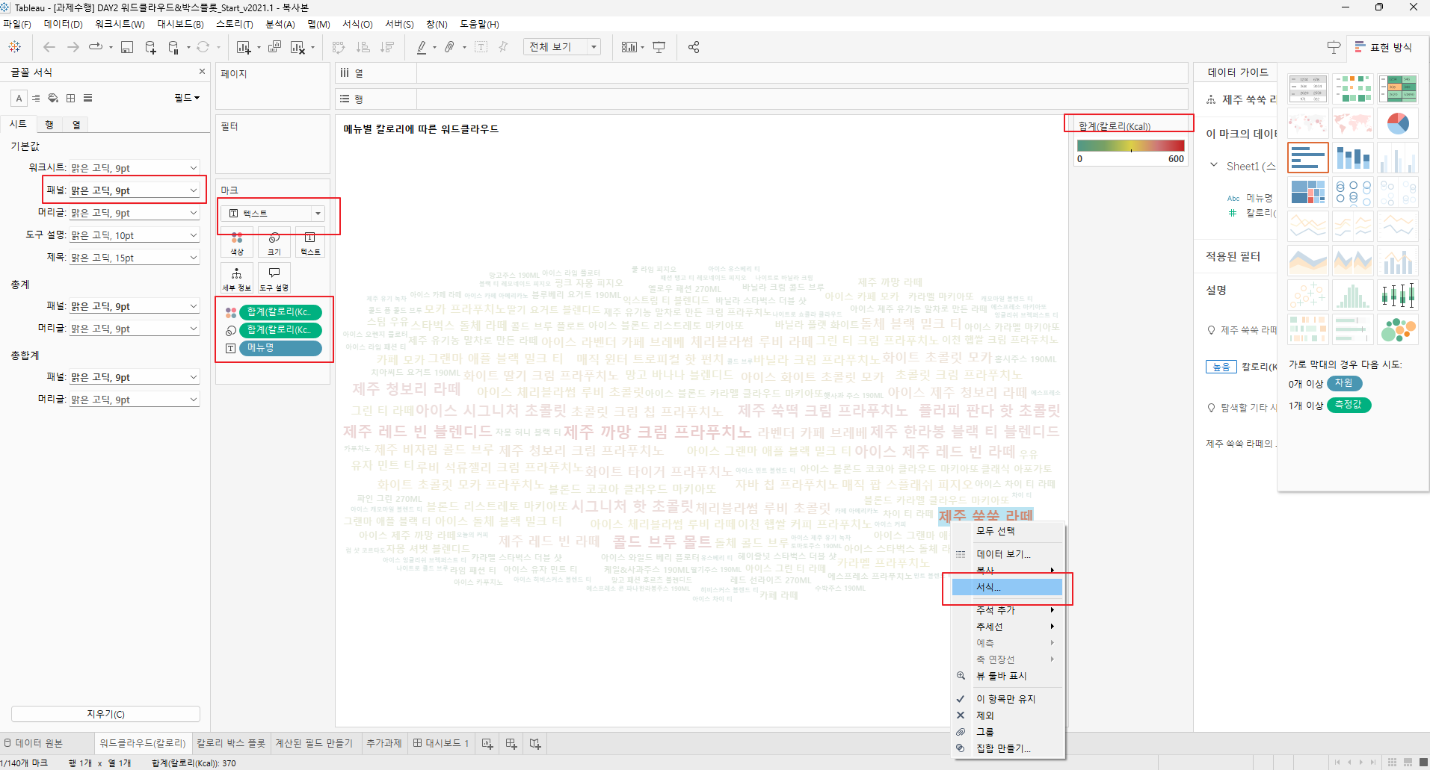The height and width of the screenshot is (770, 1430).
Task: Select font format 'A' icon
Action: point(19,98)
